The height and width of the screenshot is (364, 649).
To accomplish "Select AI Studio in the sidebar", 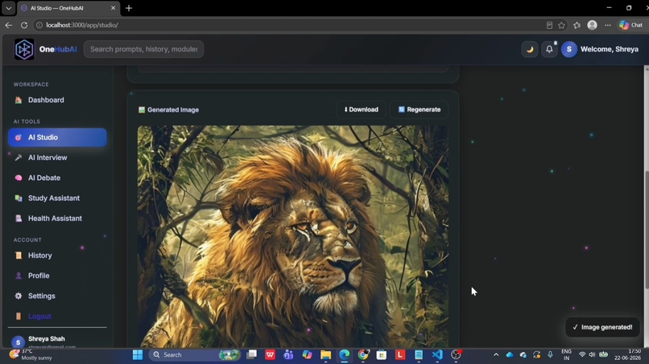I will pyautogui.click(x=57, y=137).
